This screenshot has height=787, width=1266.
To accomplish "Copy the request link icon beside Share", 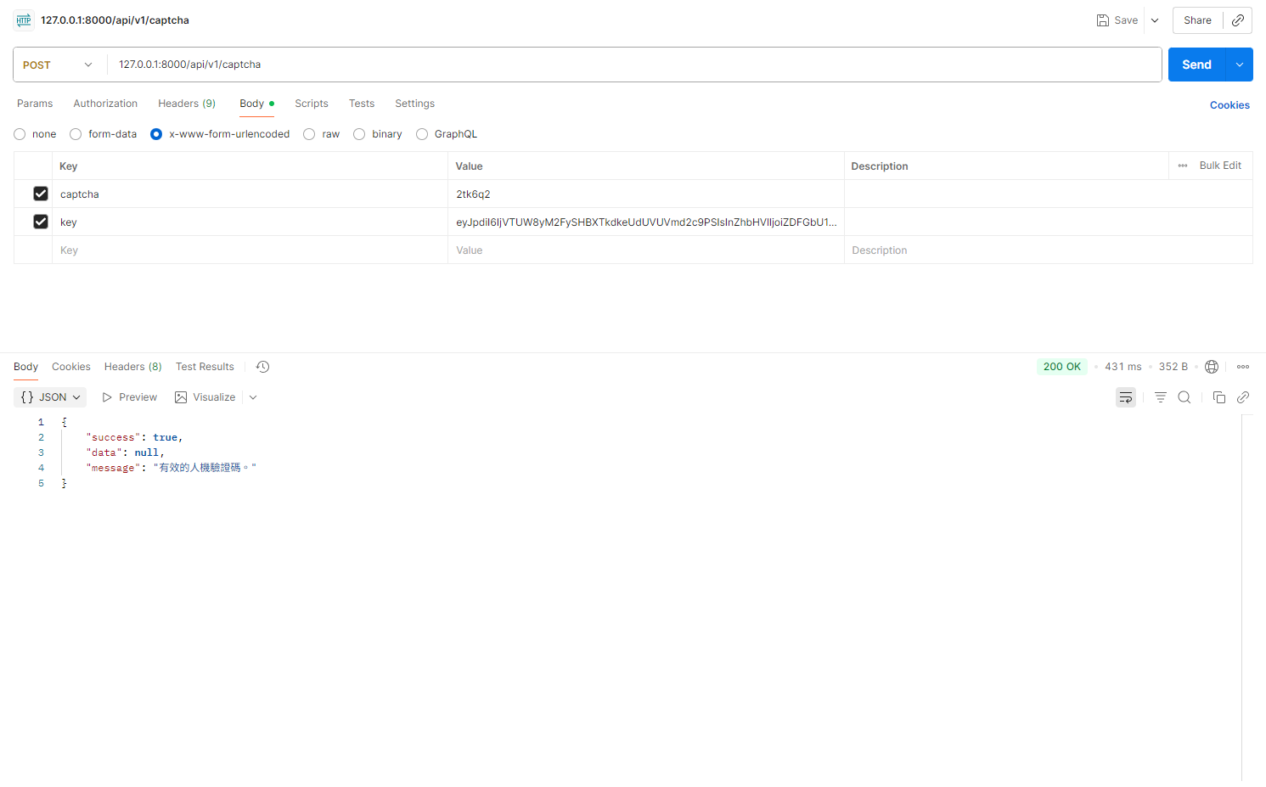I will [1238, 20].
